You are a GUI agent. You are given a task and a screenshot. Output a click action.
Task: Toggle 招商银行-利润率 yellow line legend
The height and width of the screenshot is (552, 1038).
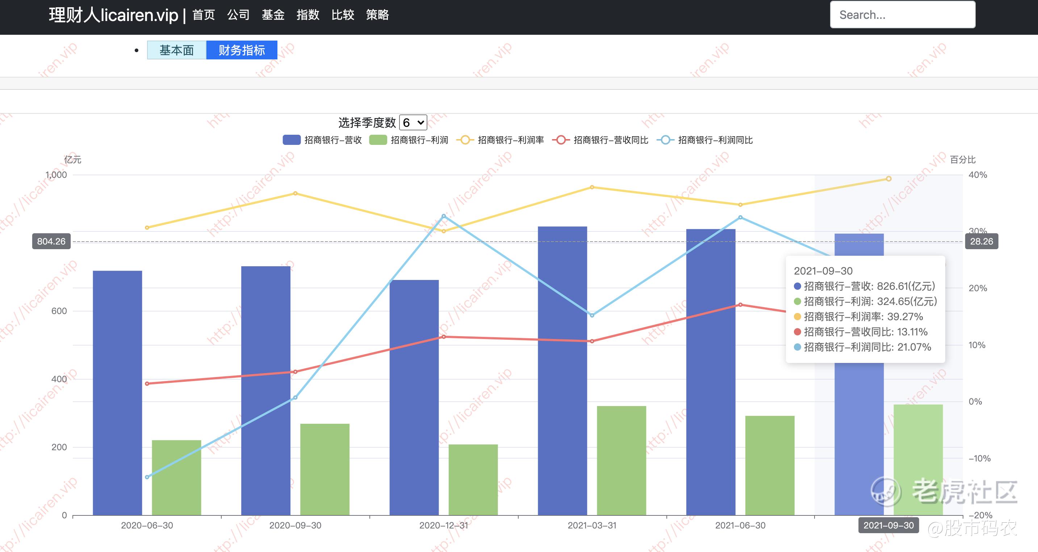[x=465, y=140]
